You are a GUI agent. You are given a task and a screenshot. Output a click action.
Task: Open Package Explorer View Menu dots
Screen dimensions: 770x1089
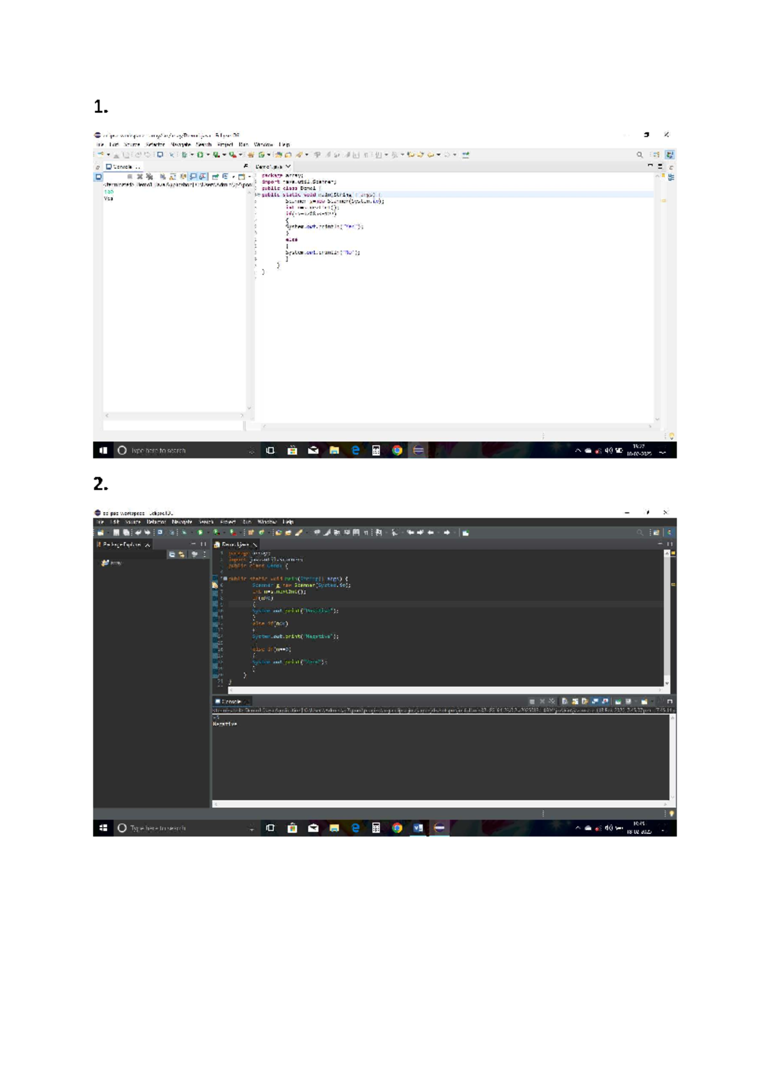point(205,554)
